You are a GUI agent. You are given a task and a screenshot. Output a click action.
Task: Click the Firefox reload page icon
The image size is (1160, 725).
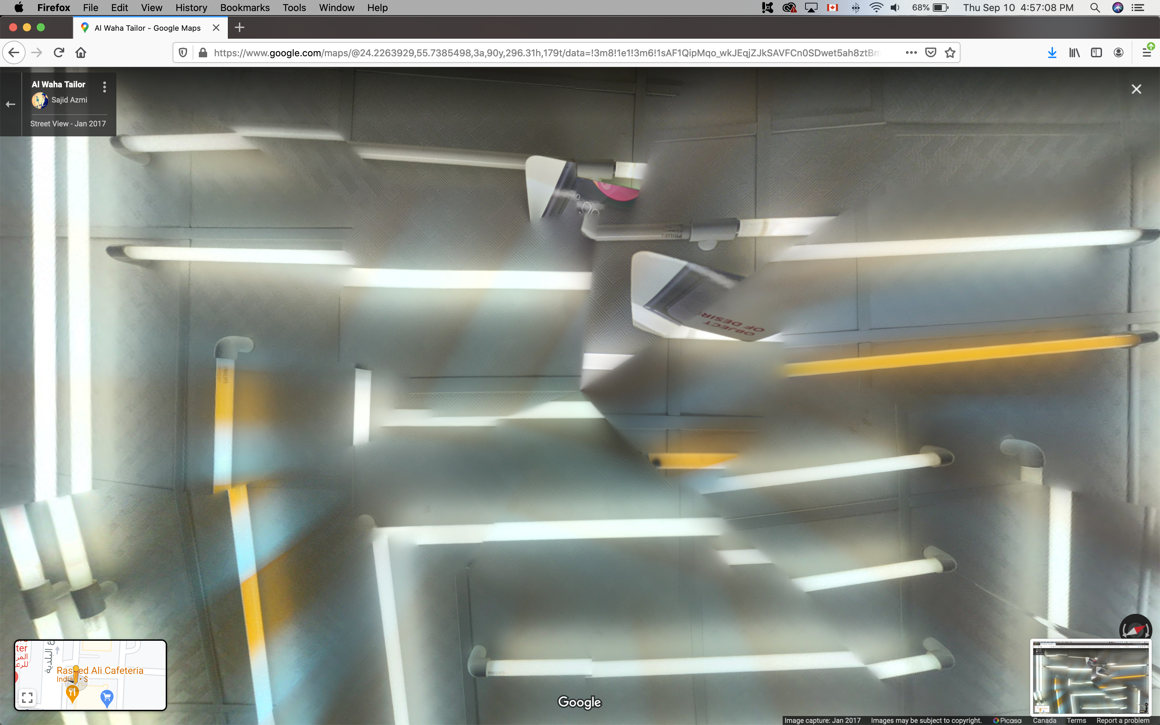59,53
